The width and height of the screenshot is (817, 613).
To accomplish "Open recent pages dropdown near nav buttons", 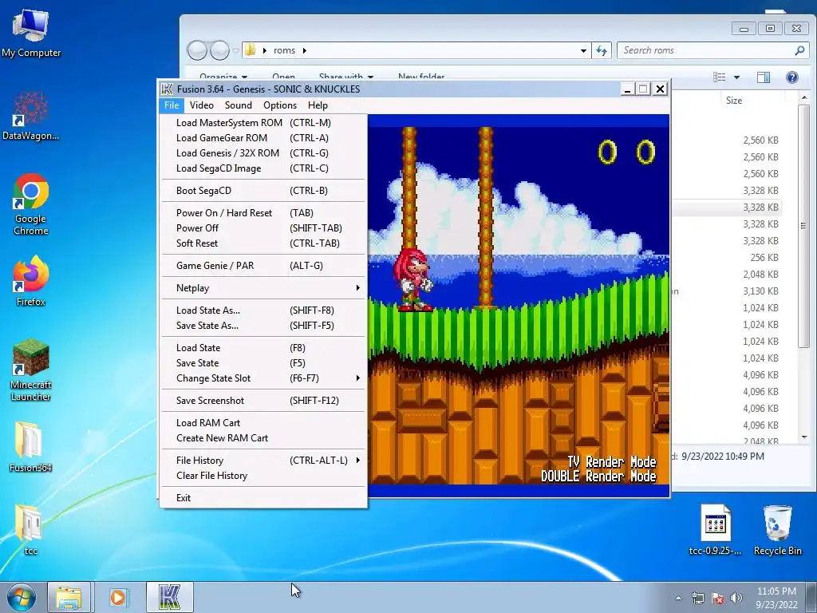I will point(235,50).
